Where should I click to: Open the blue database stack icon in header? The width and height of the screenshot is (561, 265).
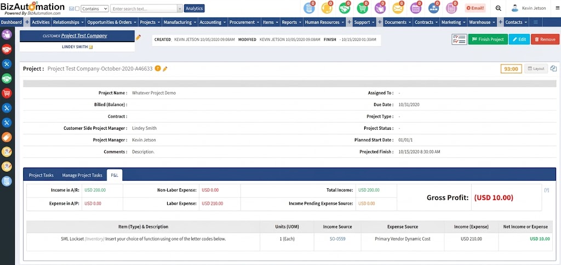[x=309, y=8]
